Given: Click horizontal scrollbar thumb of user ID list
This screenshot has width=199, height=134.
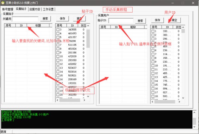Looking at the screenshot, I should pos(165,101).
